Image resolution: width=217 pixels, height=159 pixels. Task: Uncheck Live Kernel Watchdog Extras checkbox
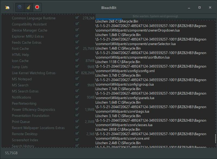77,73
